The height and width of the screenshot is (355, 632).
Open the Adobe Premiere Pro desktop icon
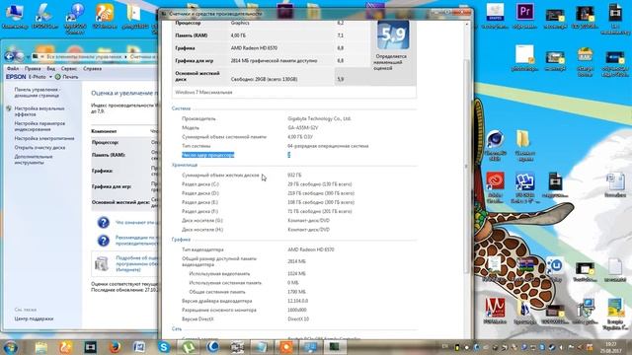pos(524,16)
